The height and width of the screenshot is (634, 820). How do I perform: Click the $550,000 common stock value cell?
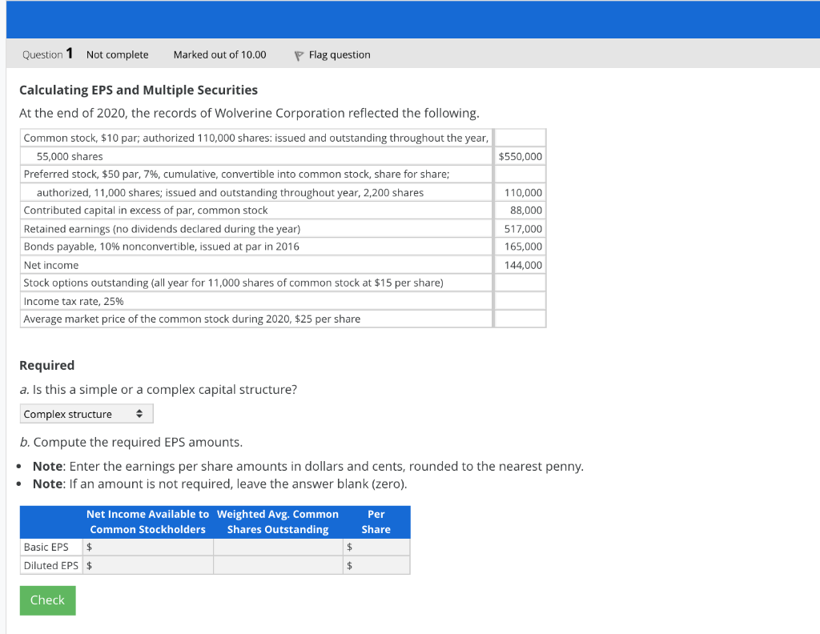click(x=519, y=155)
